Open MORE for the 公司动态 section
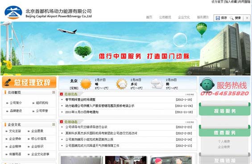 [190, 122]
